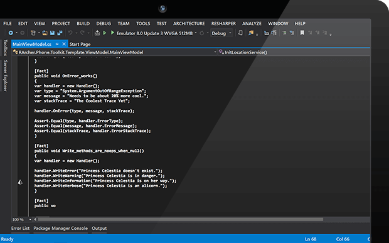Screen dimensions: 389x243
Task: Click the 'Ln 68' status bar entry
Action: click(311, 239)
